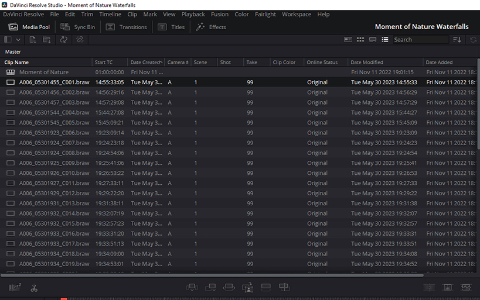Open the Media Pool panel
Screen dimensions: 480x300
pyautogui.click(x=29, y=27)
